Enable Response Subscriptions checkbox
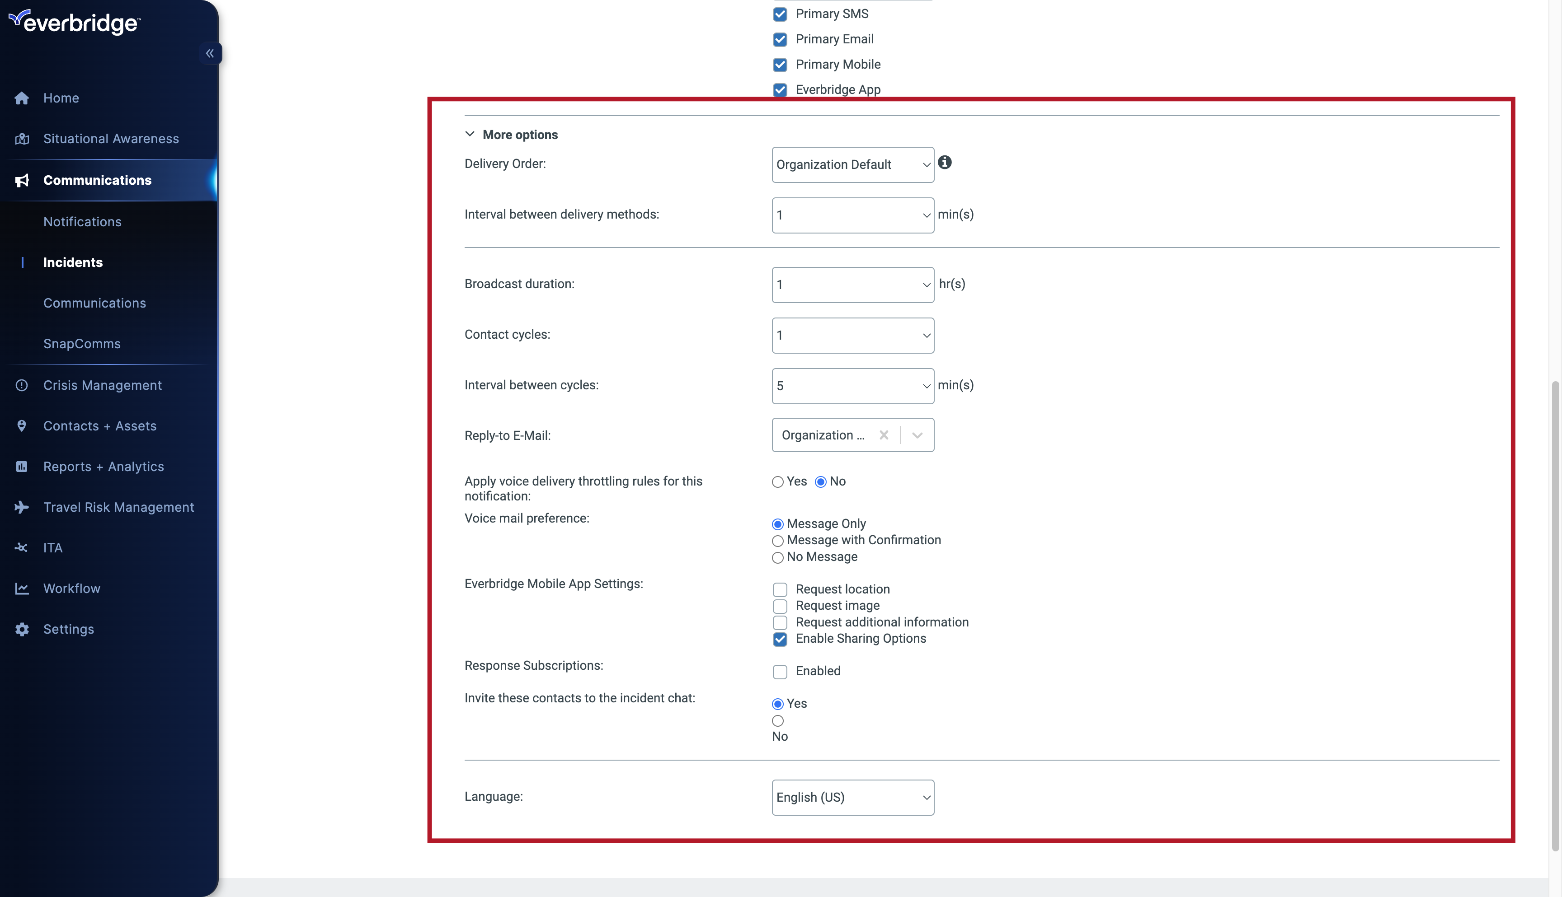 tap(780, 671)
